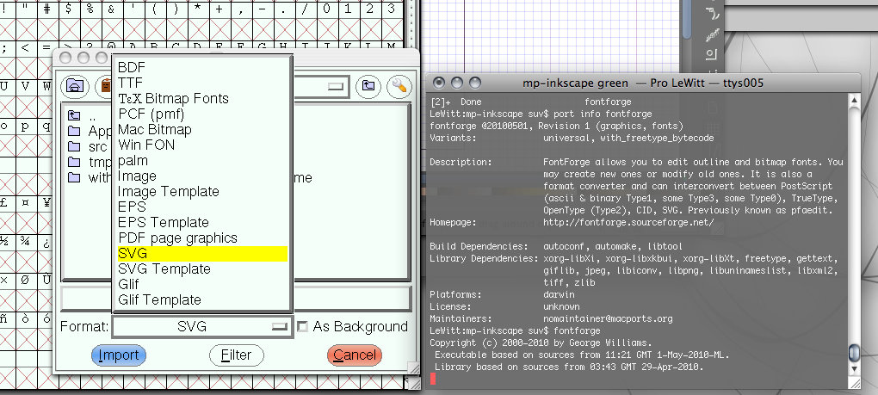This screenshot has height=395, width=878.
Task: Select the '3' glyph in the font view
Action: click(391, 9)
